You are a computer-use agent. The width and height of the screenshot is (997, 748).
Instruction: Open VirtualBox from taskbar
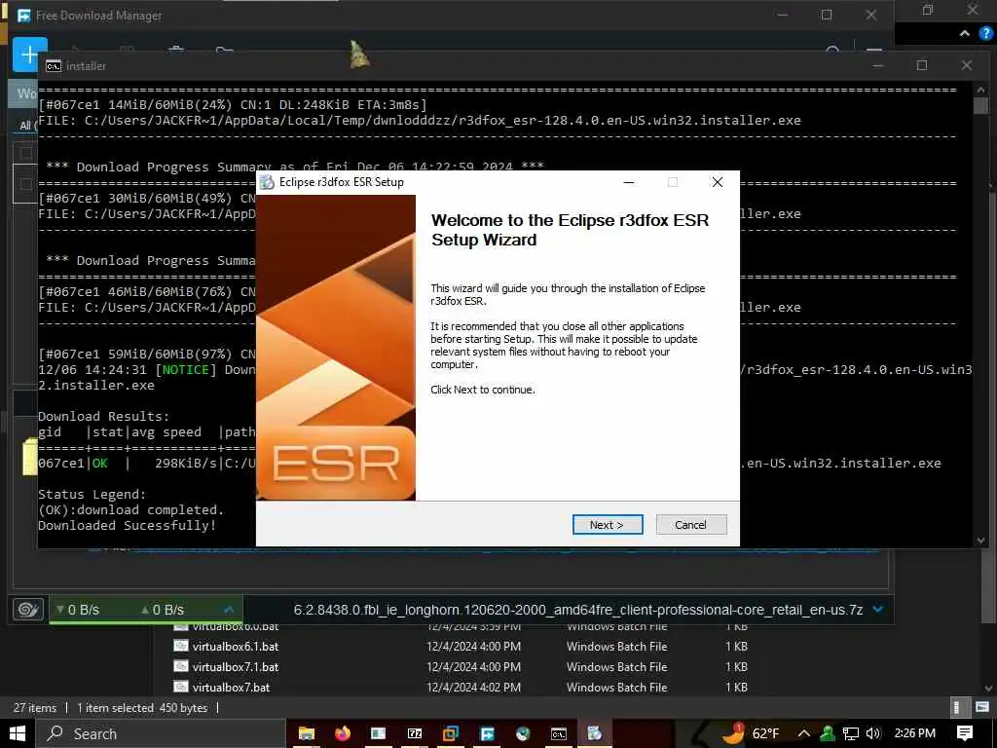[451, 733]
